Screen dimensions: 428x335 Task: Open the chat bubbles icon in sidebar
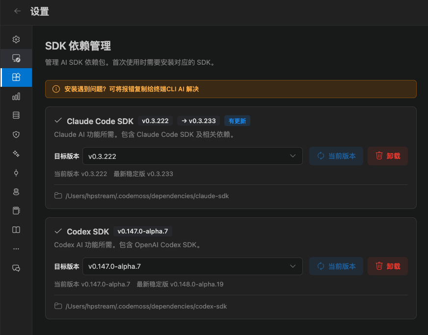coord(16,268)
